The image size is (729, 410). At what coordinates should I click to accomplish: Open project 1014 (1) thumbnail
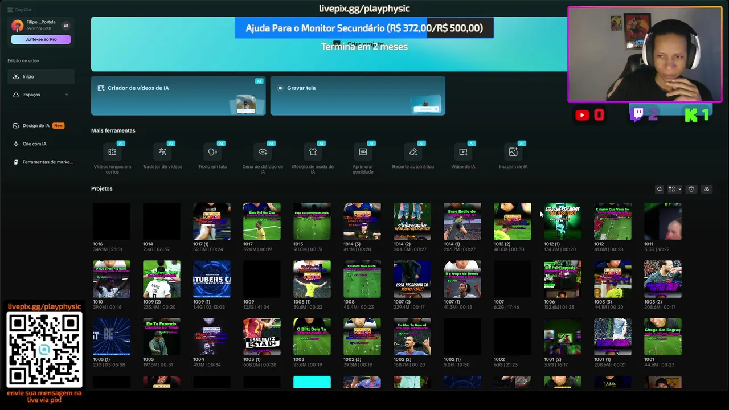click(x=462, y=221)
